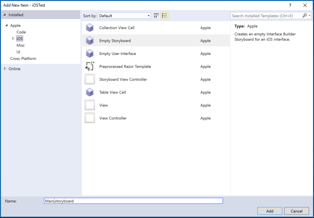Click the Online label
The height and width of the screenshot is (218, 314).
(x=15, y=68)
